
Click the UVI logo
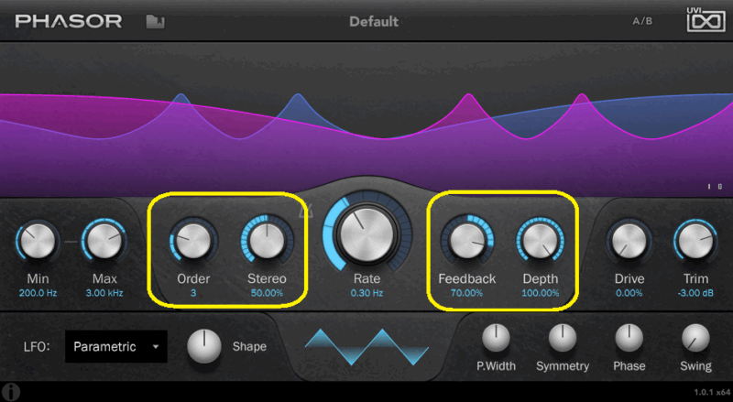pyautogui.click(x=706, y=19)
